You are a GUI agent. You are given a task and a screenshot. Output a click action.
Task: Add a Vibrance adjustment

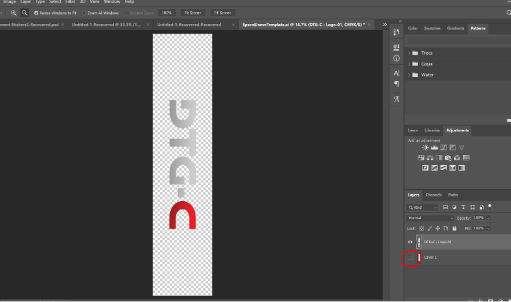[461, 147]
